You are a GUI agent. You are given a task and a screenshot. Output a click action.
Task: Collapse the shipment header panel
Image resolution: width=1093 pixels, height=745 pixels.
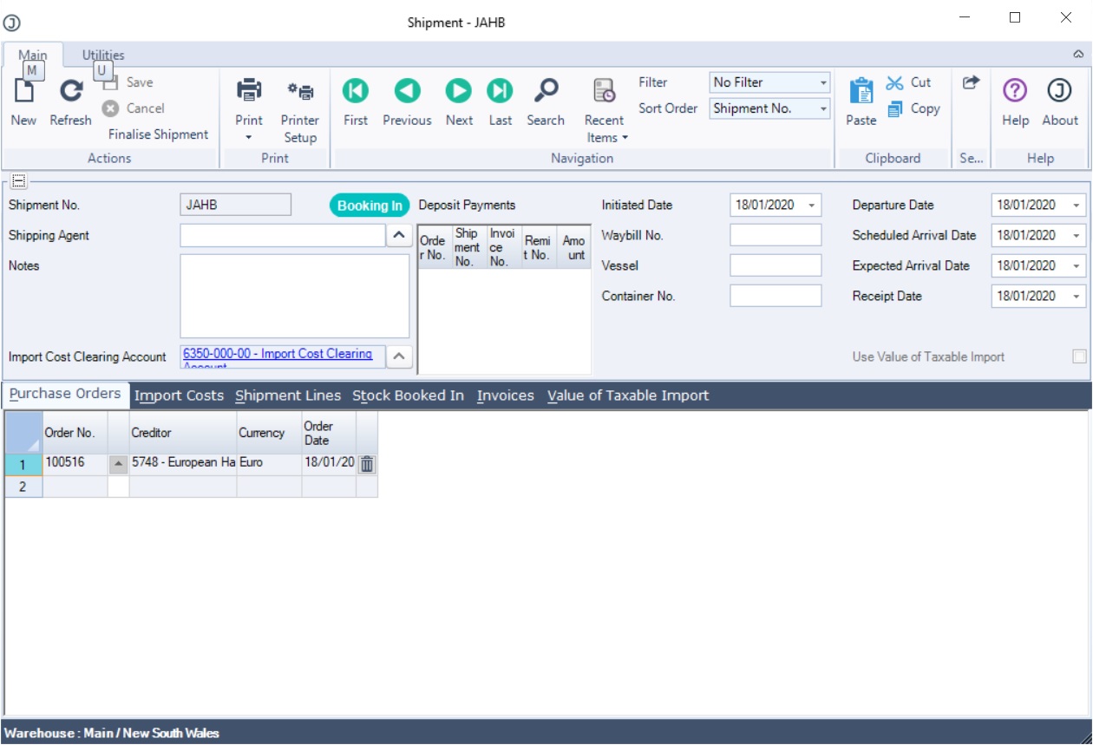[x=18, y=181]
